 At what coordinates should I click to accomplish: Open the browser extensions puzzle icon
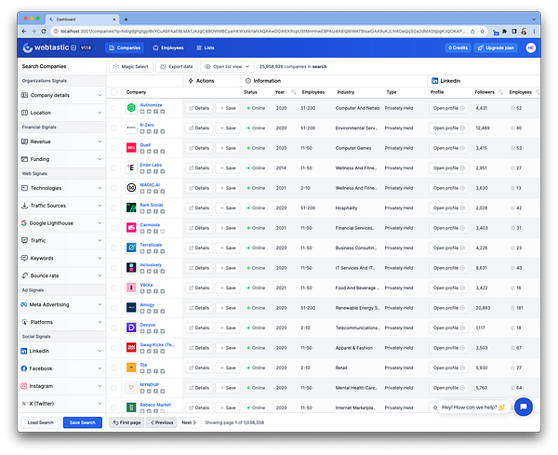tap(505, 32)
